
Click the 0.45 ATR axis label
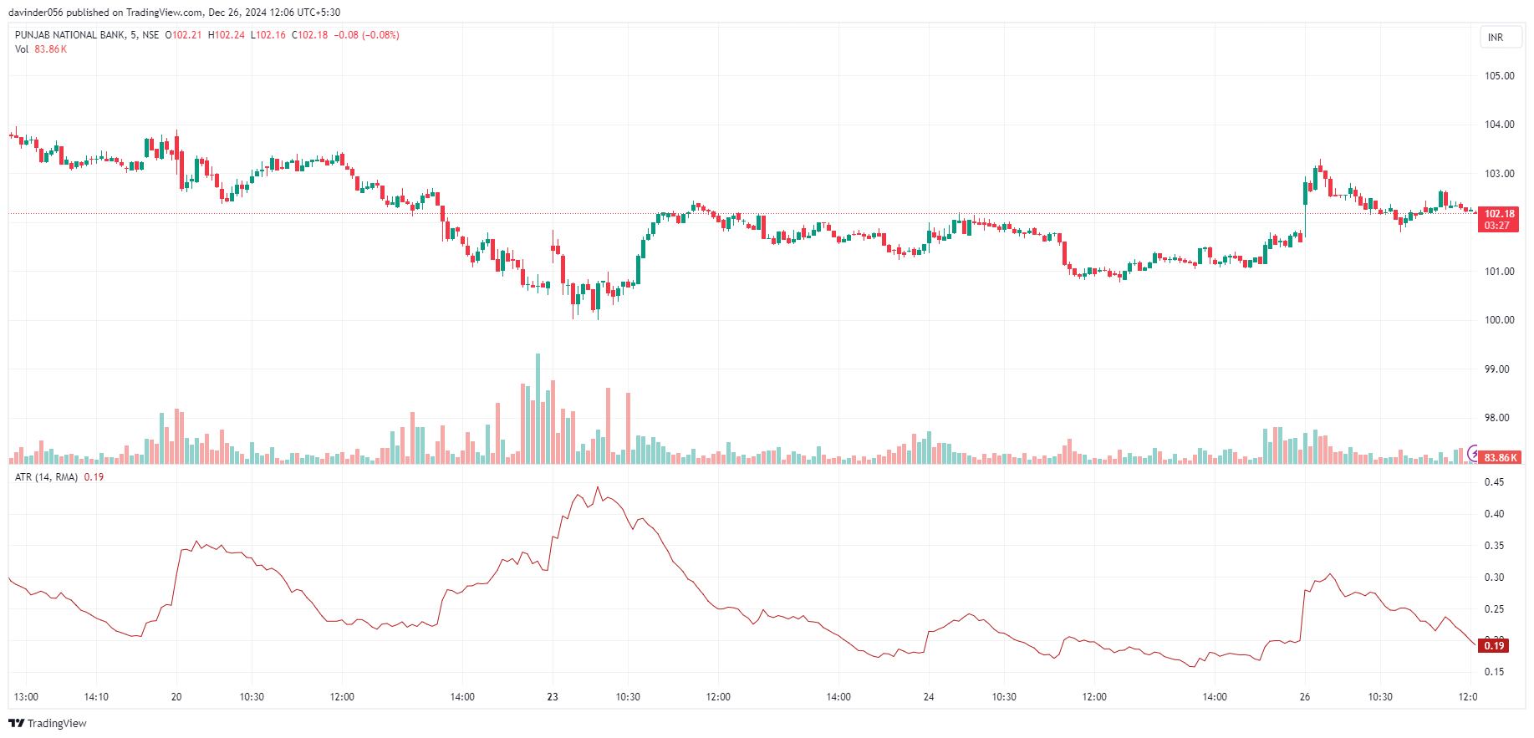pos(1494,482)
